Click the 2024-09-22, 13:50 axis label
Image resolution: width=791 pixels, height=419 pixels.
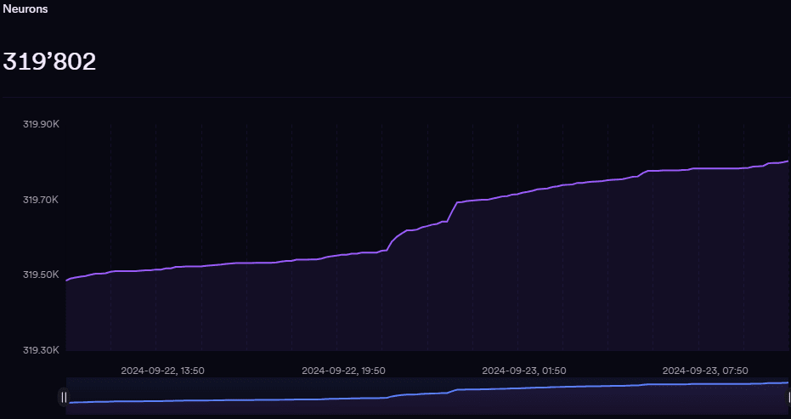click(x=162, y=371)
